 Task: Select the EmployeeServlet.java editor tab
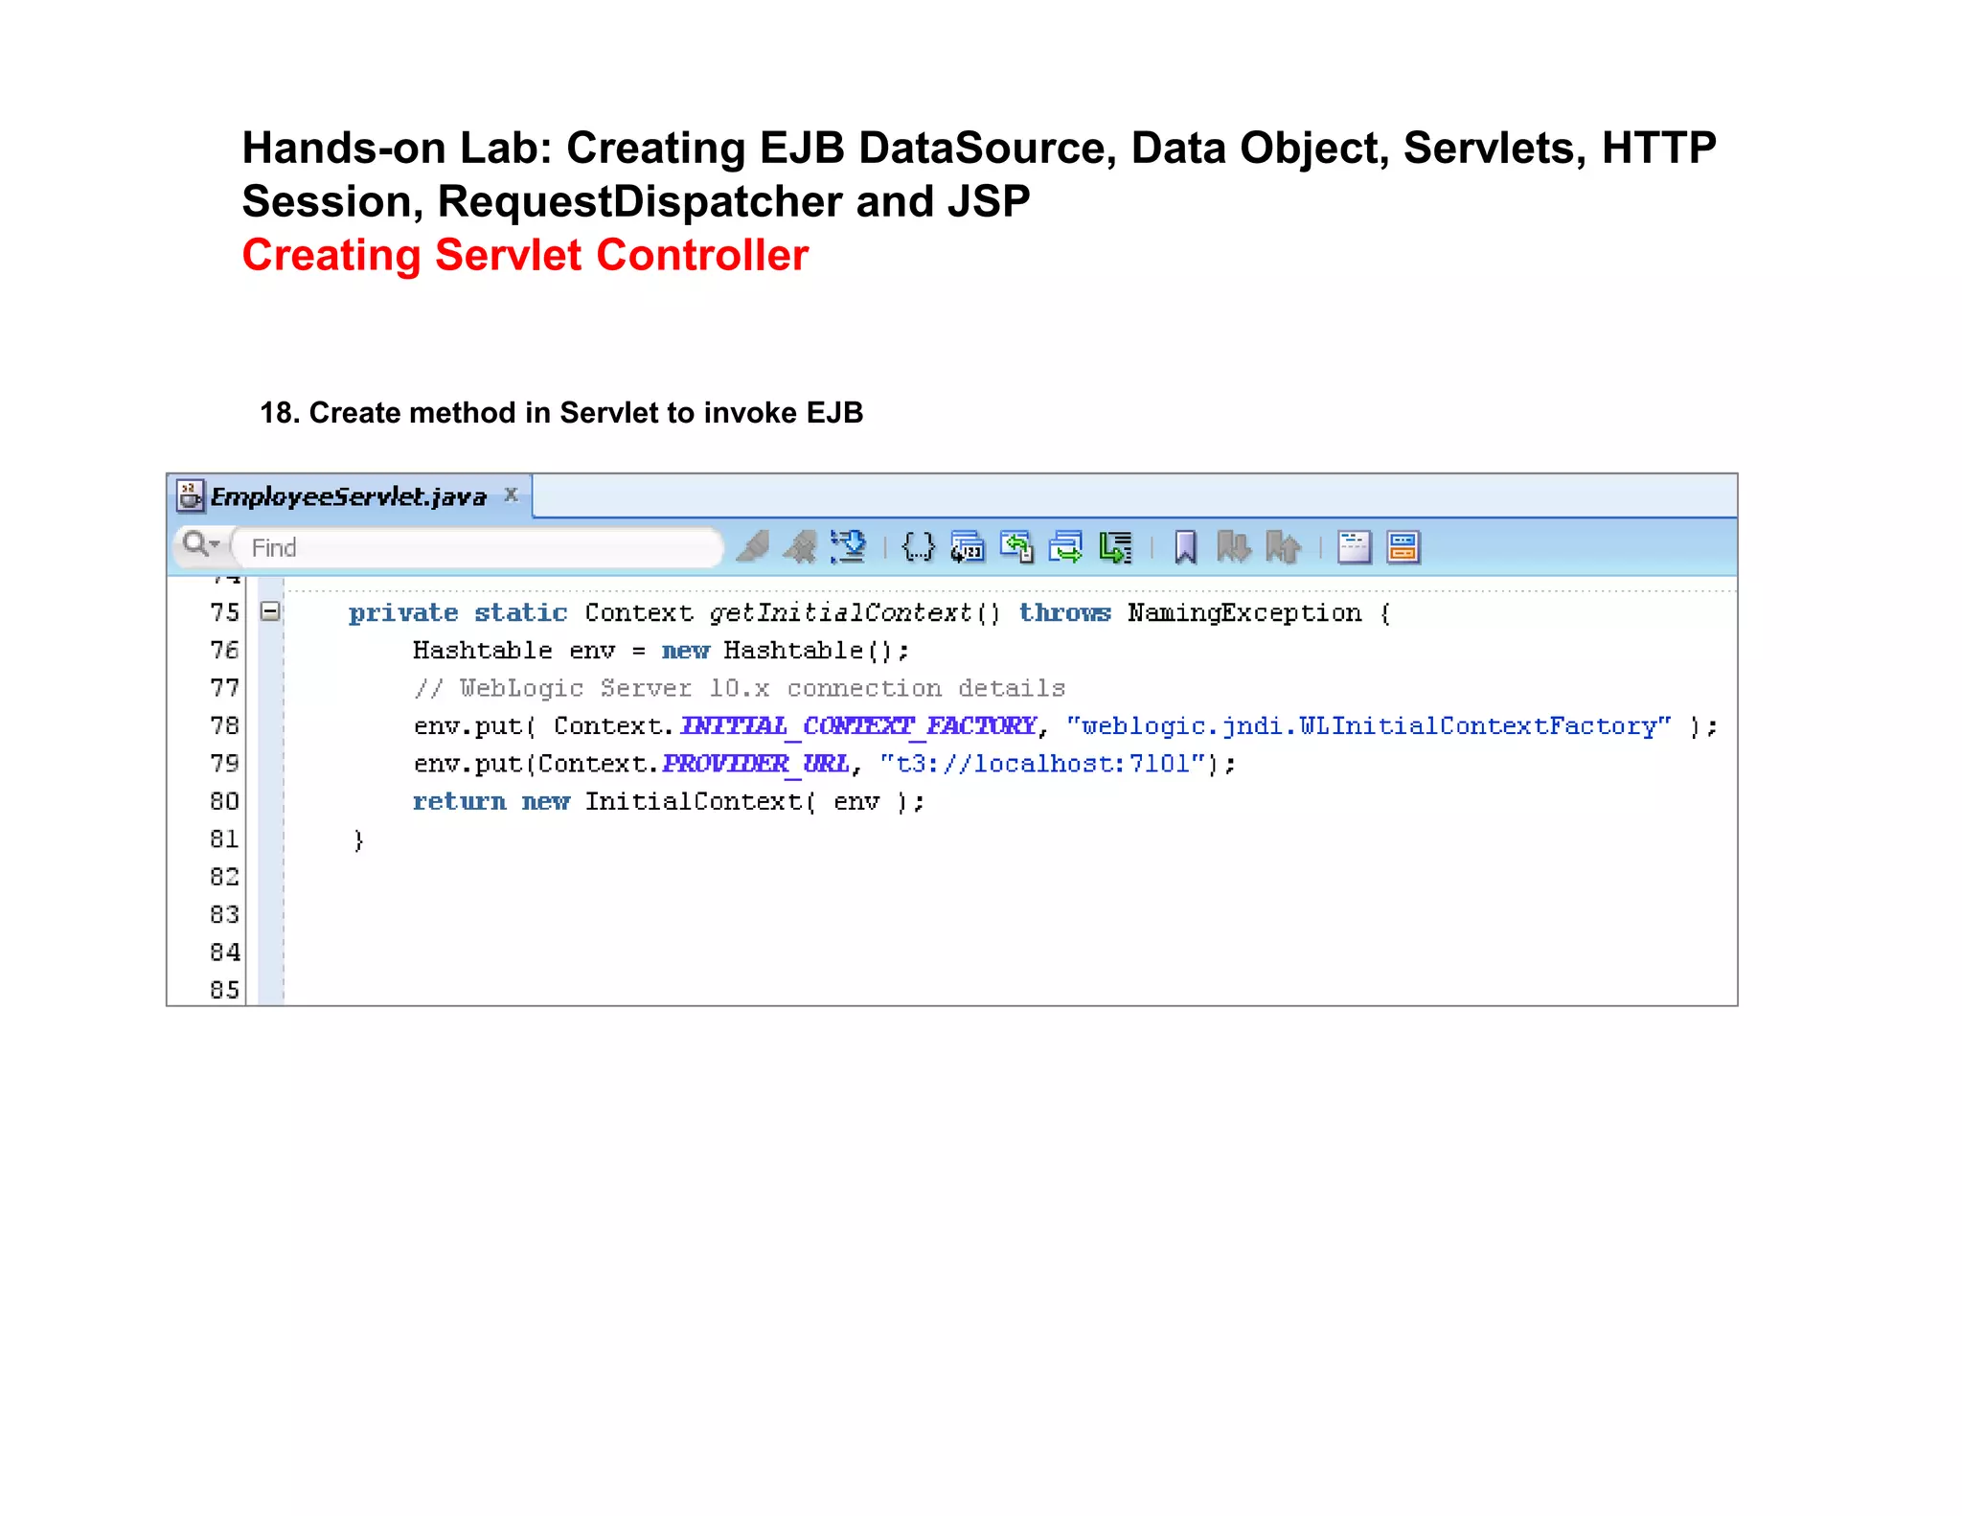point(349,496)
